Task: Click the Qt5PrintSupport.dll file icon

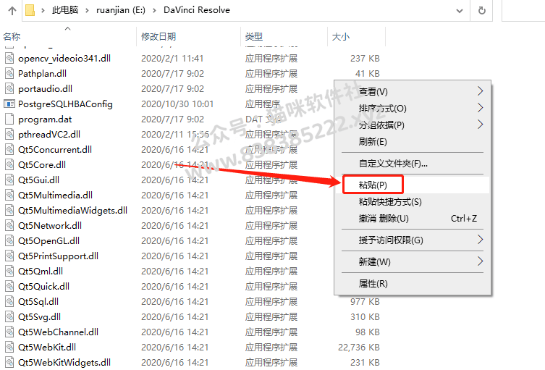Action: coord(9,256)
